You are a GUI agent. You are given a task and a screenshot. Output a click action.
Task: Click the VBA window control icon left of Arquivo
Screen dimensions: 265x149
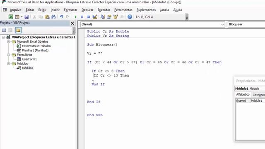pyautogui.click(x=5, y=10)
